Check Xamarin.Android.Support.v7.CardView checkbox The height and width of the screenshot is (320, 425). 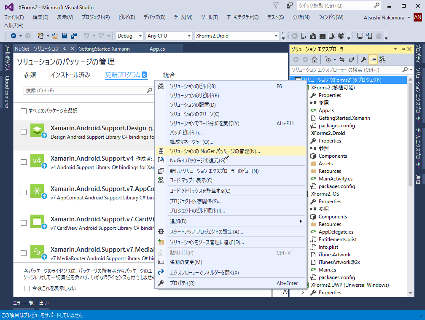click(24, 223)
